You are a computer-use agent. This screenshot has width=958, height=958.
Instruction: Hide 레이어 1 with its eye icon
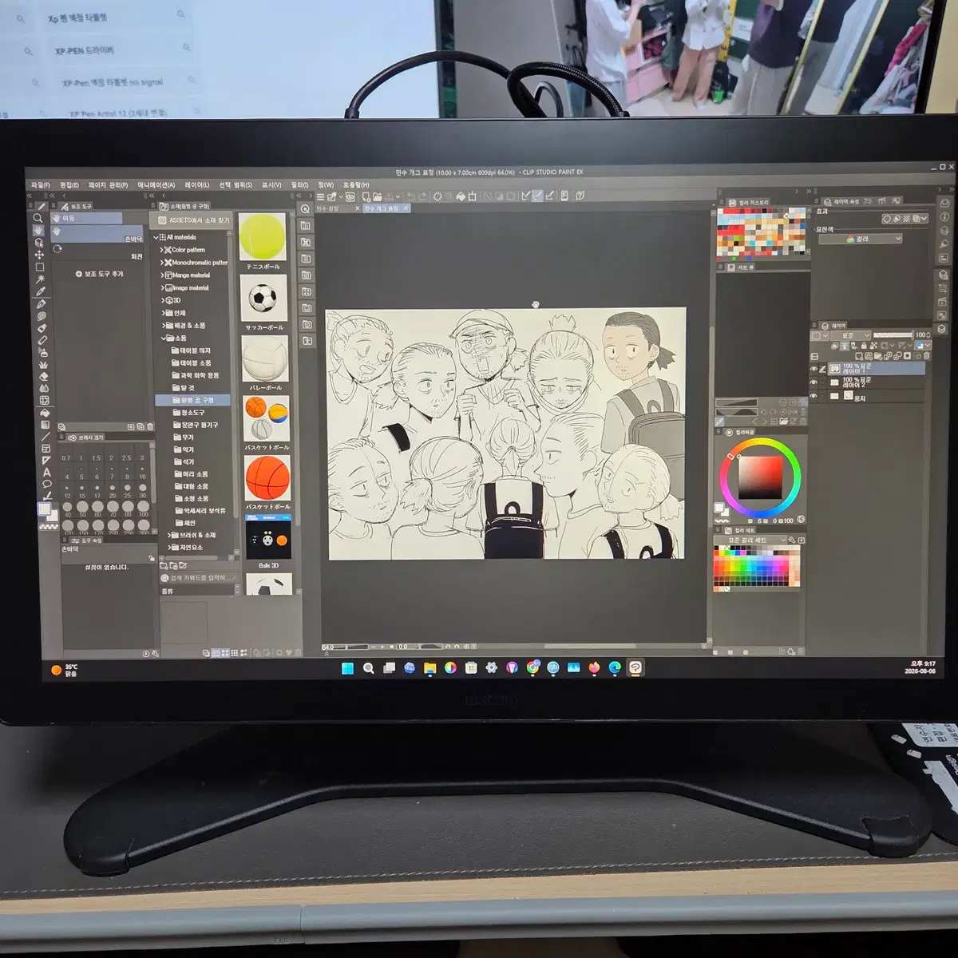(x=814, y=369)
